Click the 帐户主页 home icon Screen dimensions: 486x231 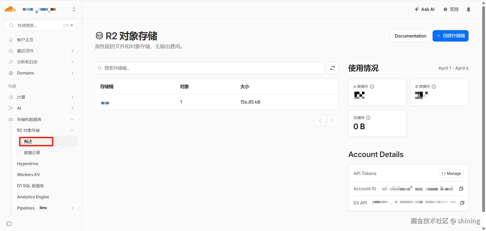tap(11, 40)
